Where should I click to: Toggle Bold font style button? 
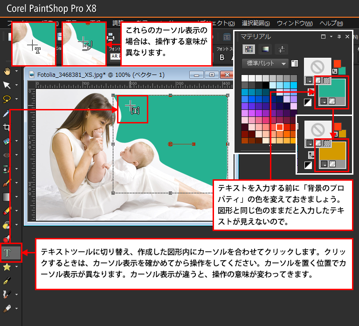point(222,57)
